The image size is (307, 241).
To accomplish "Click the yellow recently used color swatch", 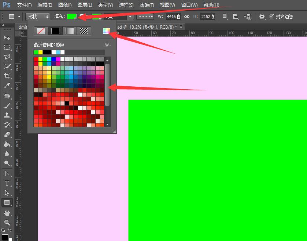I will tap(40, 52).
